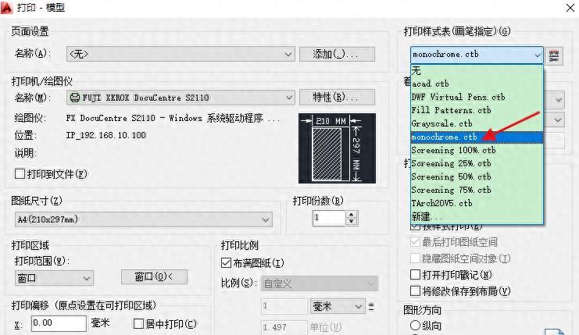Click the plot style table editor icon
Viewport: 579px width, 335px height.
tap(553, 55)
